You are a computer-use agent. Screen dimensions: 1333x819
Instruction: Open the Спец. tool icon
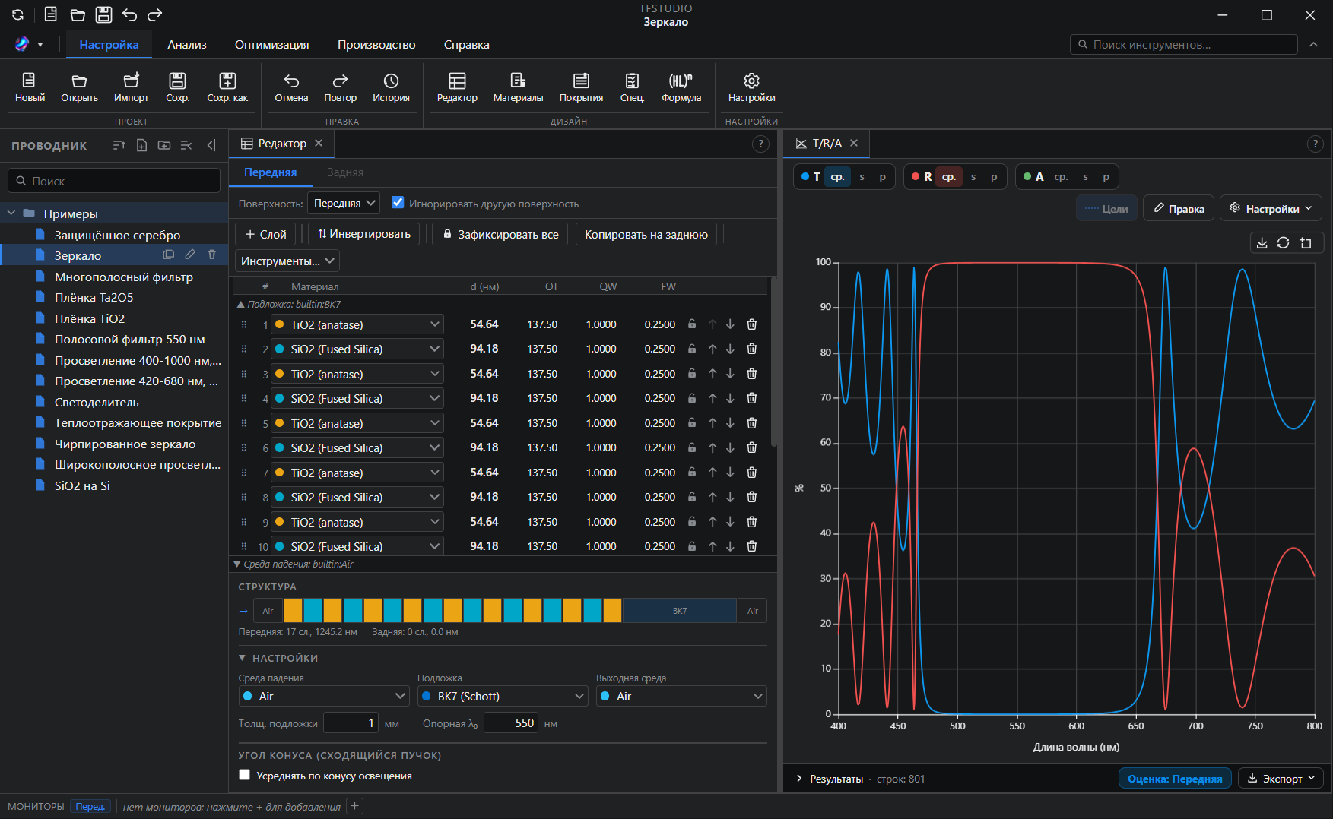632,87
